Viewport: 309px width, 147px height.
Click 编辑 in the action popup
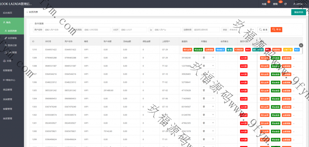[229, 49]
